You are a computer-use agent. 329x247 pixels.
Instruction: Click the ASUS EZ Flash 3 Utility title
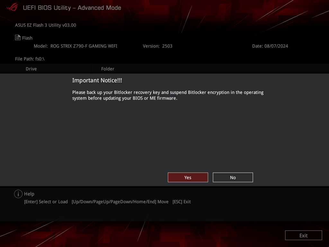(46, 25)
